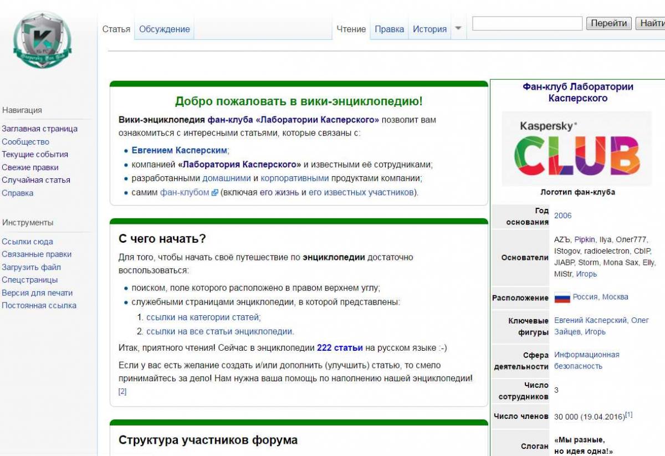Click Загрузить файл link
The width and height of the screenshot is (665, 456).
point(32,267)
